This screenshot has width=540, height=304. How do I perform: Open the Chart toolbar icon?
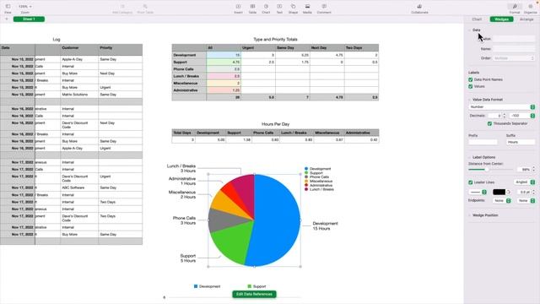point(266,7)
